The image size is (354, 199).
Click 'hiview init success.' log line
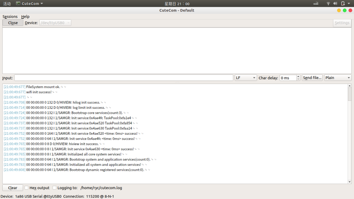point(84,144)
